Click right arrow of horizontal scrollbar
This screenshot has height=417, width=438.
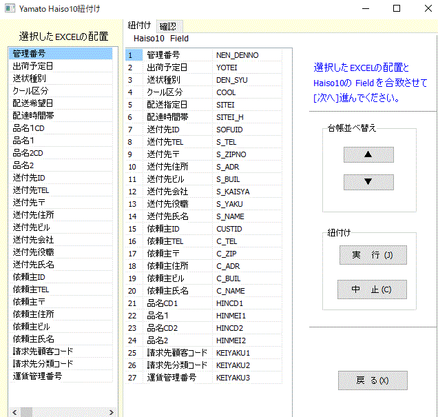coord(108,411)
